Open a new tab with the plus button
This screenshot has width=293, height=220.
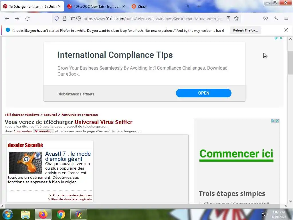point(199,6)
